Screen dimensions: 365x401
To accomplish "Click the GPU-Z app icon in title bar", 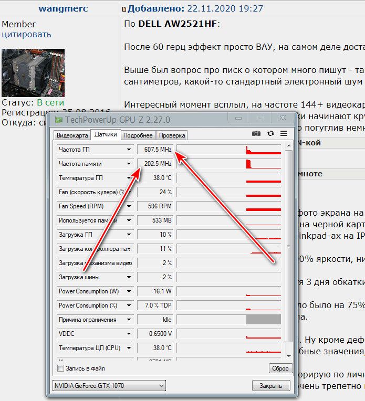I will 59,120.
